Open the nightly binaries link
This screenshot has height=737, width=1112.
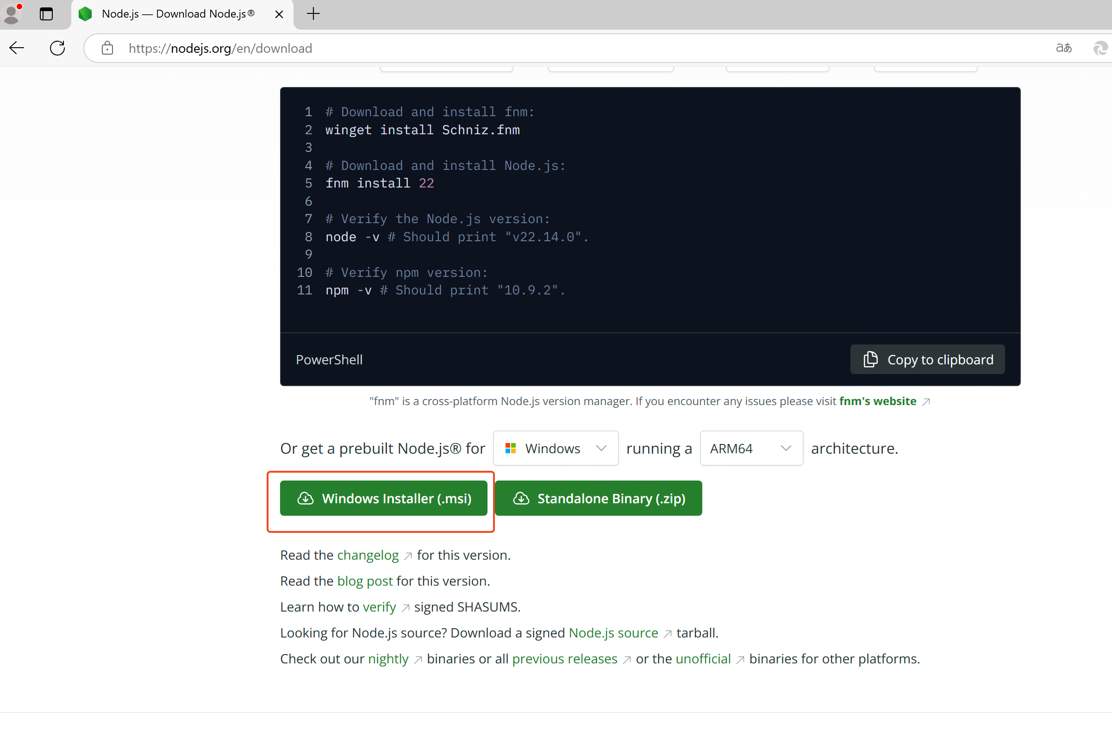[x=388, y=659]
